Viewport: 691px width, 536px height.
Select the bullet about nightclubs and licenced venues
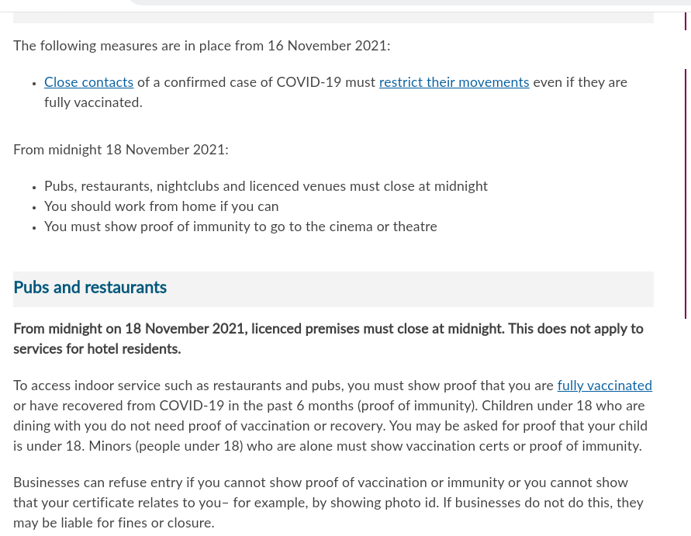pos(266,187)
